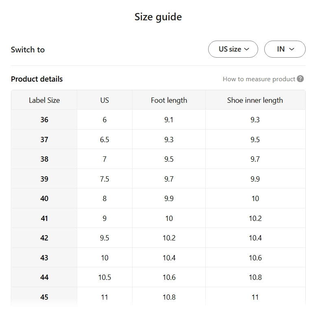Select label size 44 row
Screen dimensions: 311x316
(44, 277)
